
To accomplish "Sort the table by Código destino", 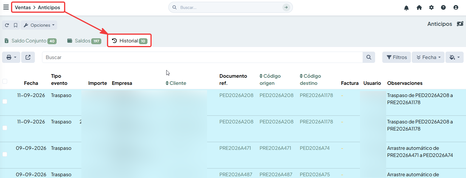I will 310,80.
